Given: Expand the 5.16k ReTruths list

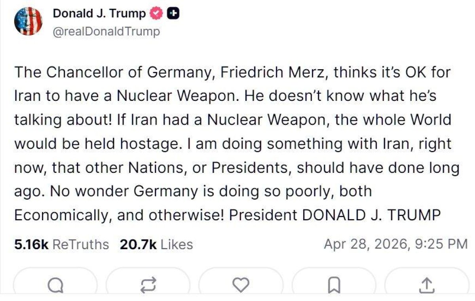Looking at the screenshot, I should point(60,244).
